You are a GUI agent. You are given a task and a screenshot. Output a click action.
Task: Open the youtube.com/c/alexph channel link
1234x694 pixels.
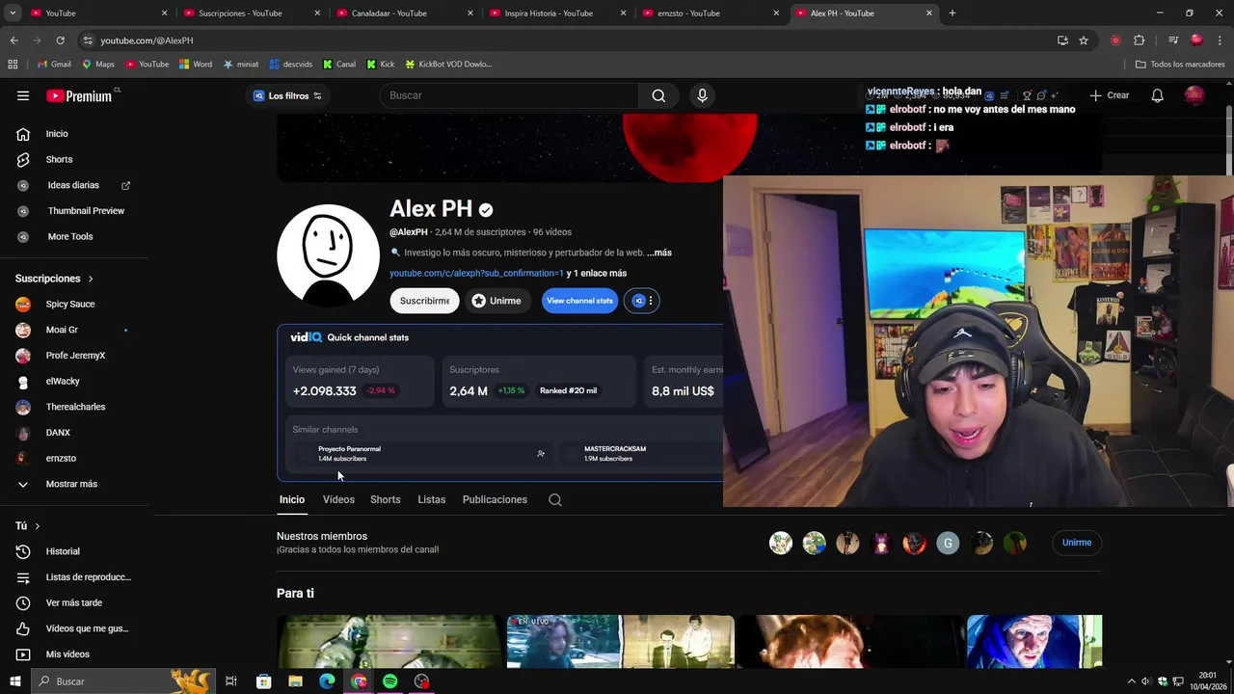click(476, 273)
